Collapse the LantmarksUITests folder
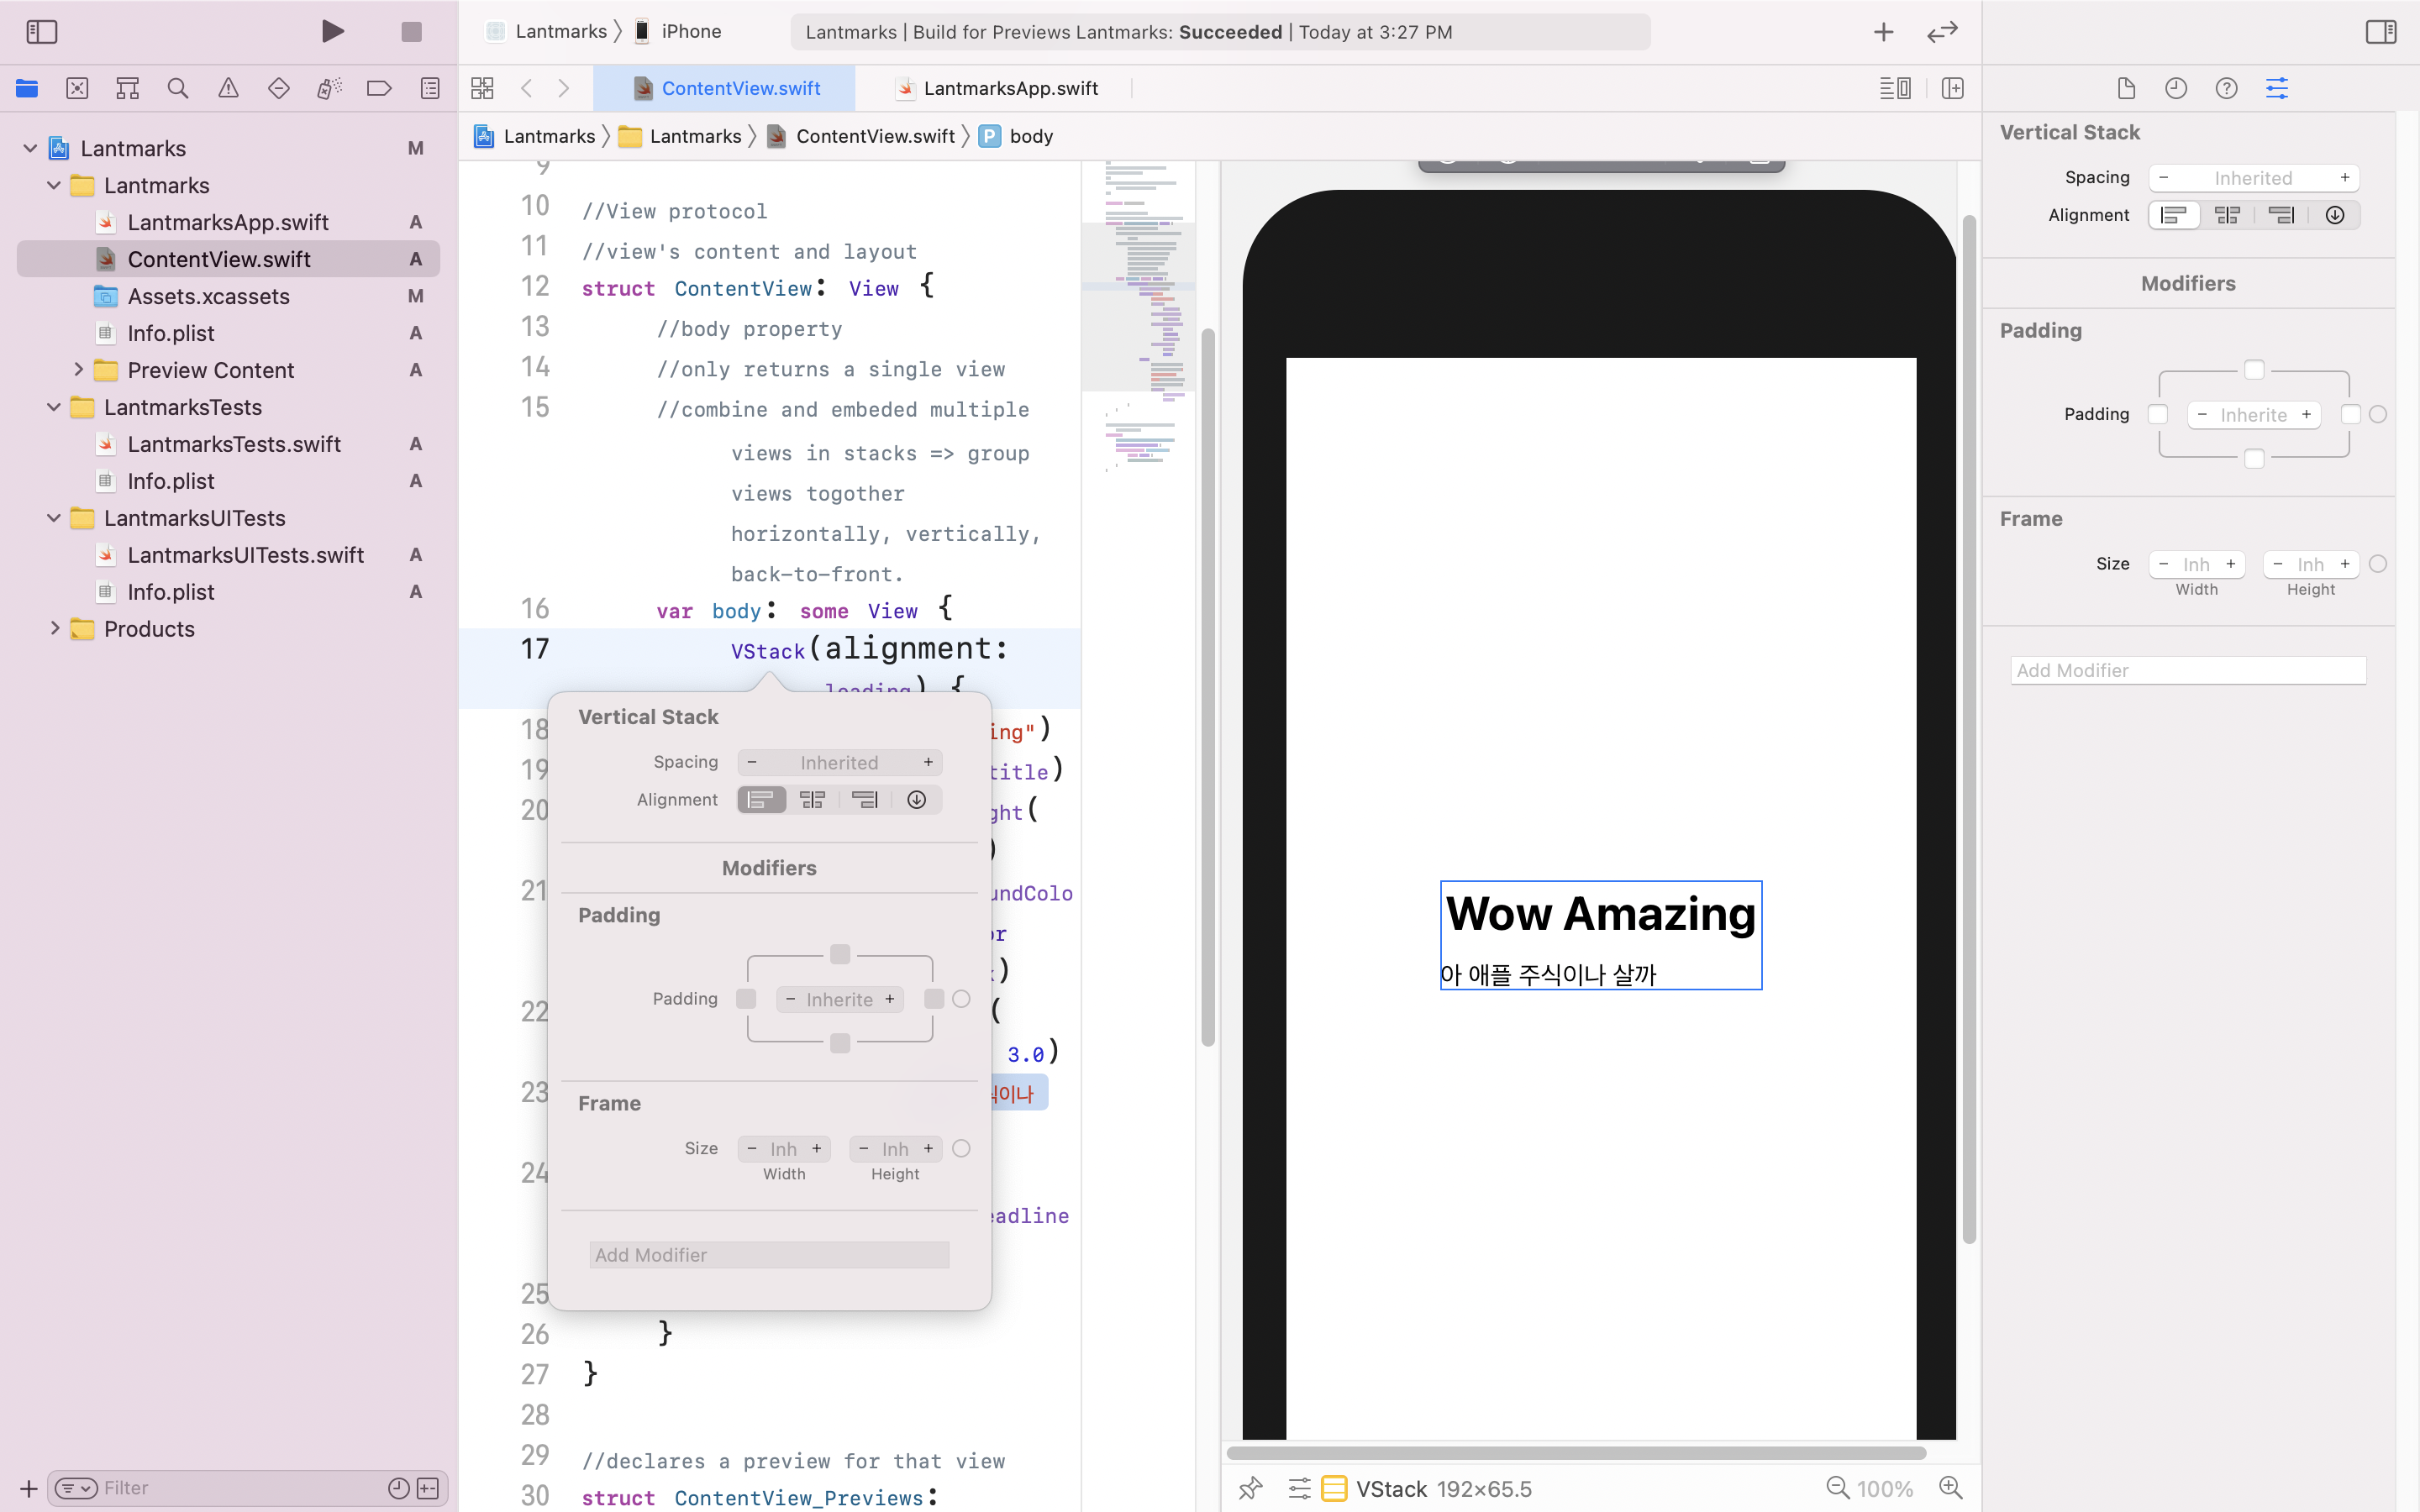Viewport: 2420px width, 1512px height. [54, 518]
